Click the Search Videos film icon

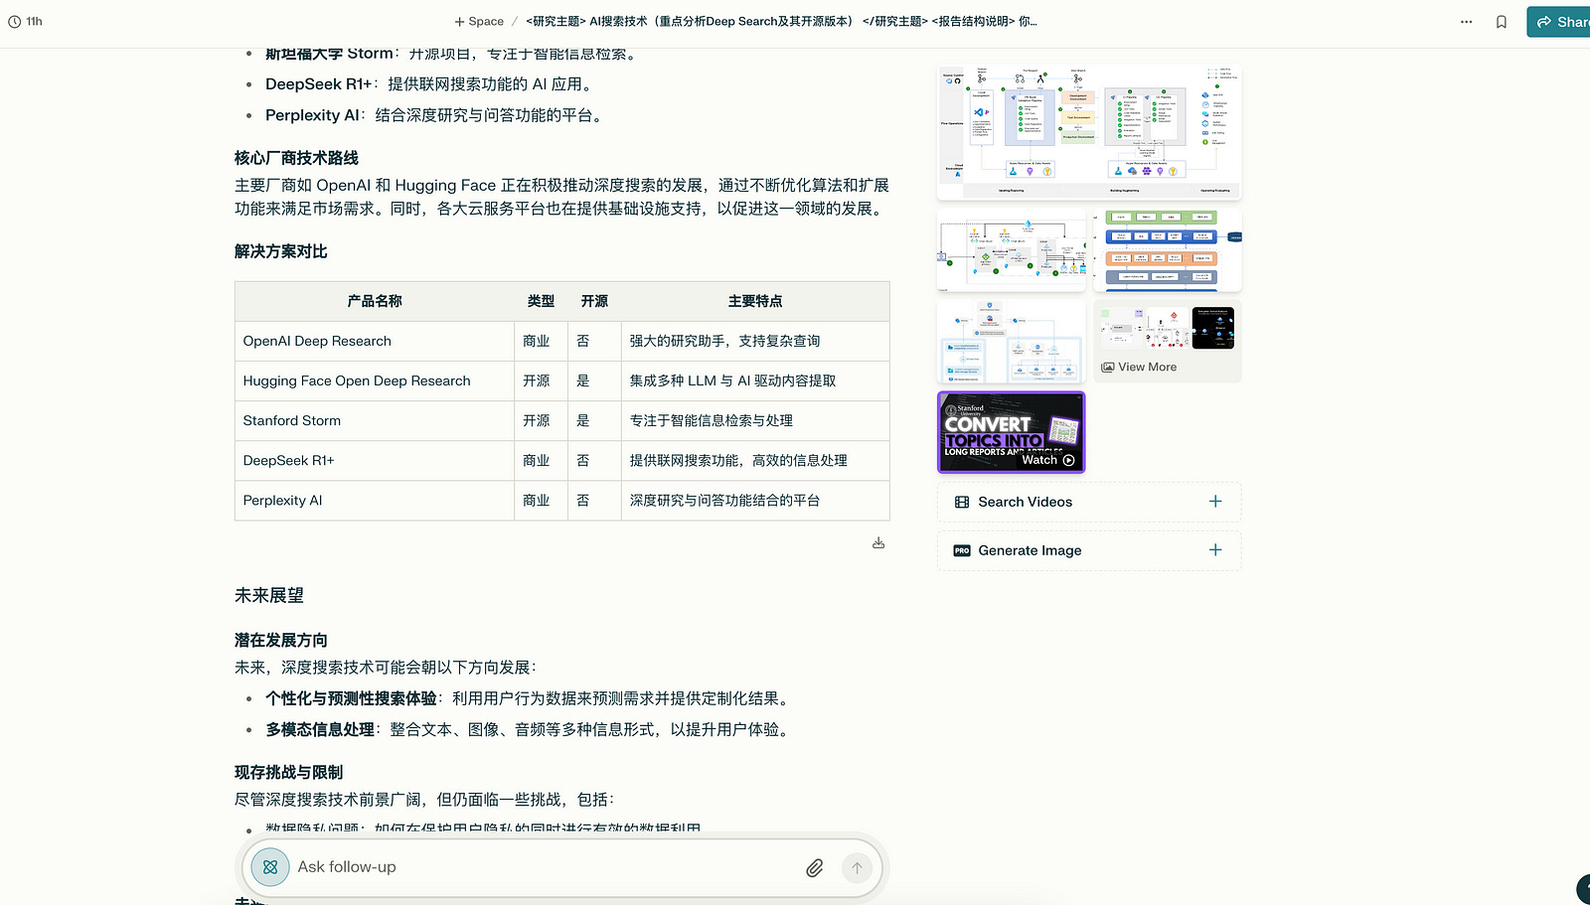coord(962,503)
